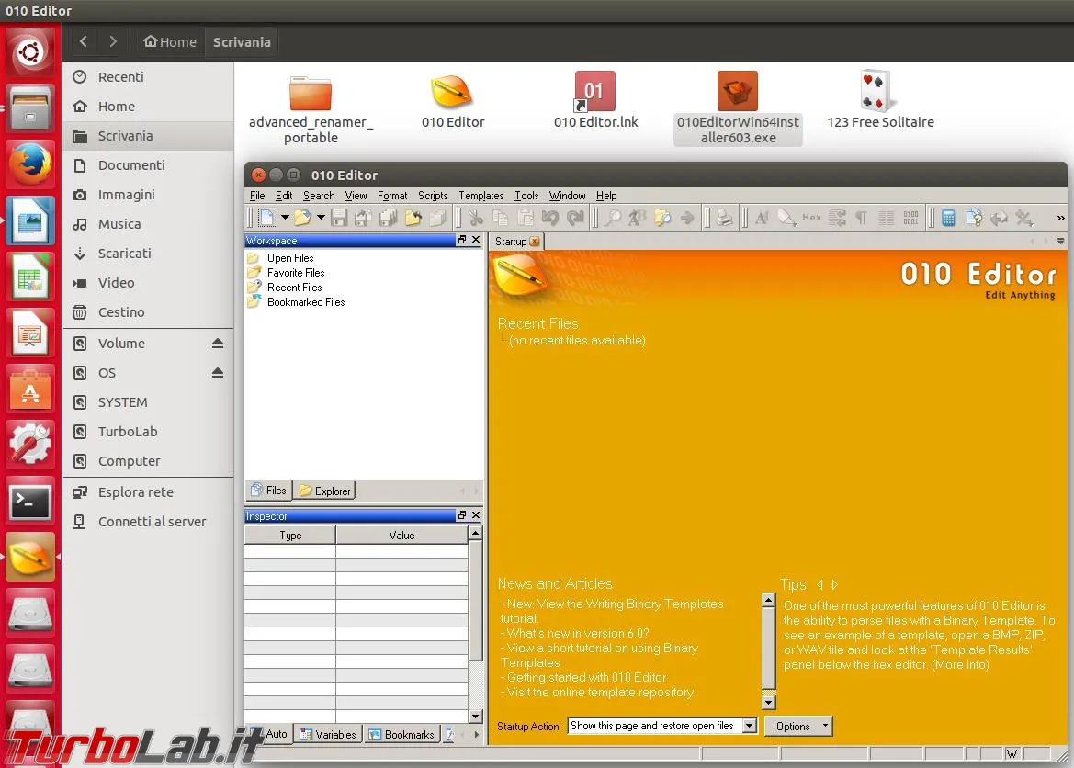Select Favorite Files in the Workspace tree
The height and width of the screenshot is (768, 1074).
(296, 273)
